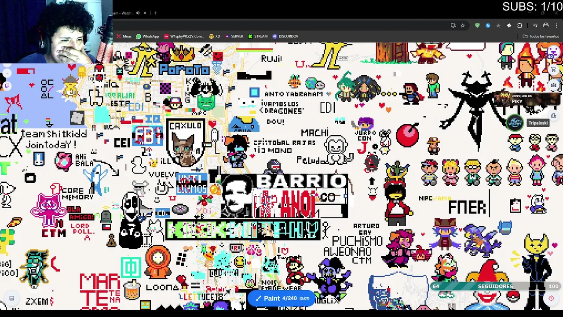Click the round button in bottom-left corner

12,299
